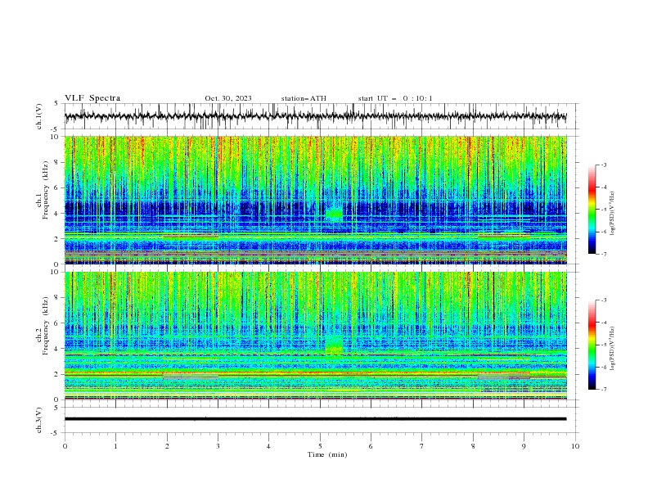Image resolution: width=648 pixels, height=501 pixels.
Task: Click the "-7" label on ch.2 color bar
Action: 604,389
